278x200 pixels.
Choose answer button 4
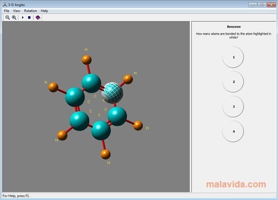point(233,131)
